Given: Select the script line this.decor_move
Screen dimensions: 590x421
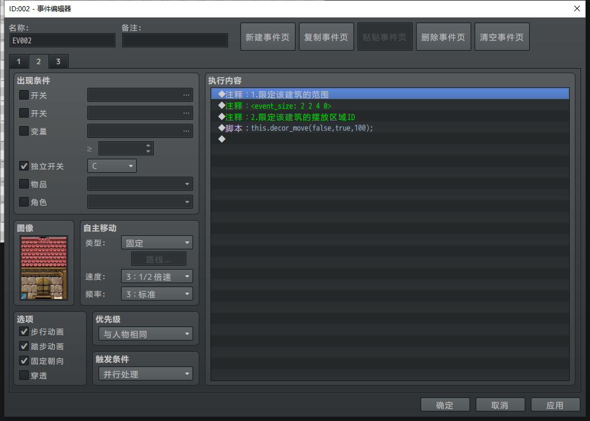Looking at the screenshot, I should 390,128.
